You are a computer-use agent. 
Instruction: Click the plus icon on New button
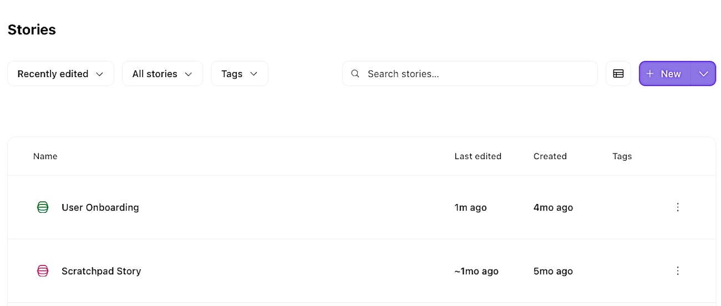[650, 74]
